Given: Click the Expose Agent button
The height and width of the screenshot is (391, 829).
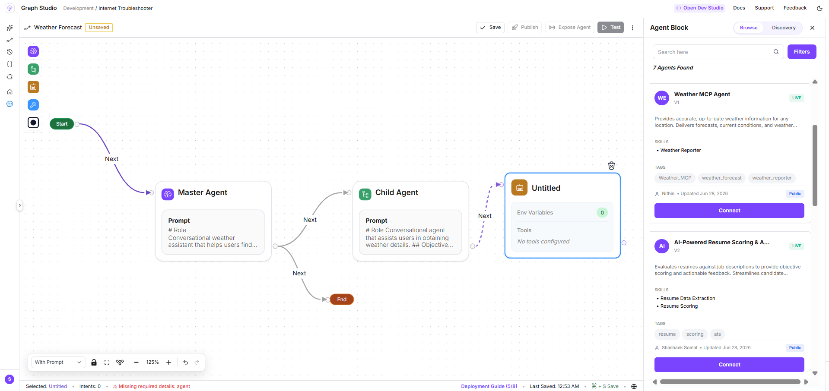Looking at the screenshot, I should (x=570, y=28).
